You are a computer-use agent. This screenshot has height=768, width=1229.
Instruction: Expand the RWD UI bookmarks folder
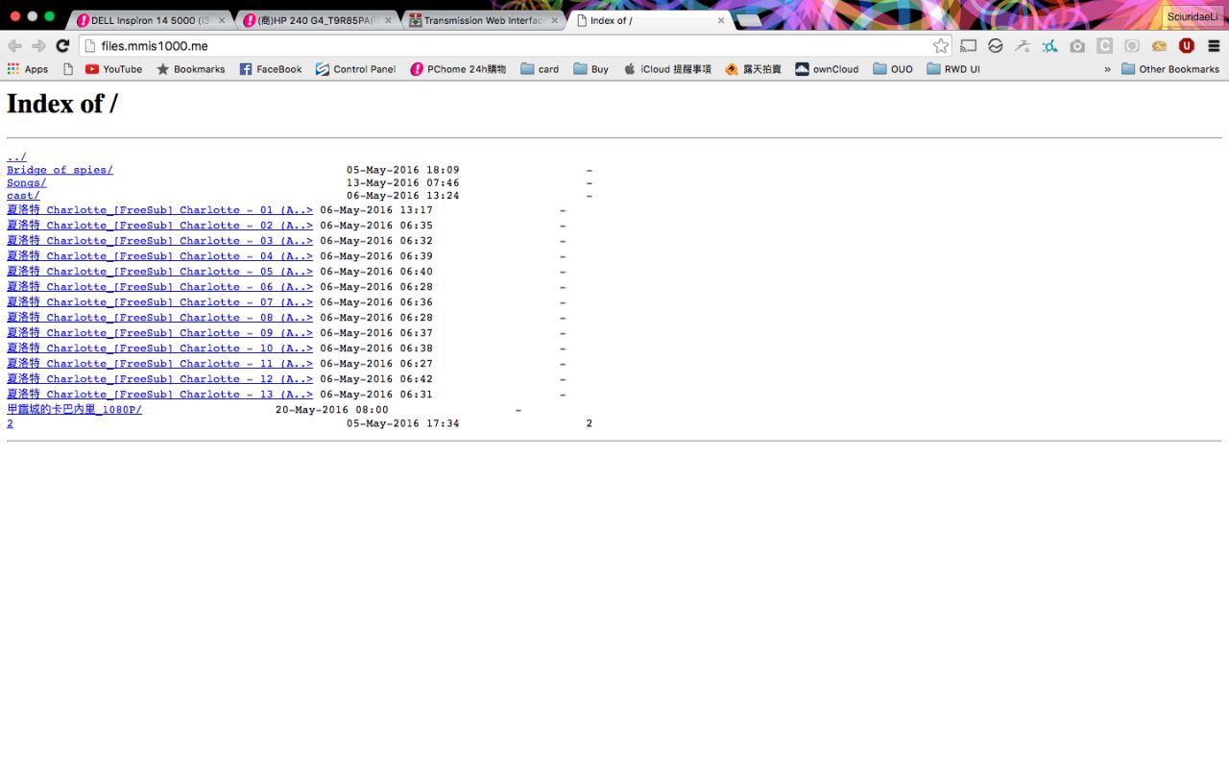tap(953, 69)
